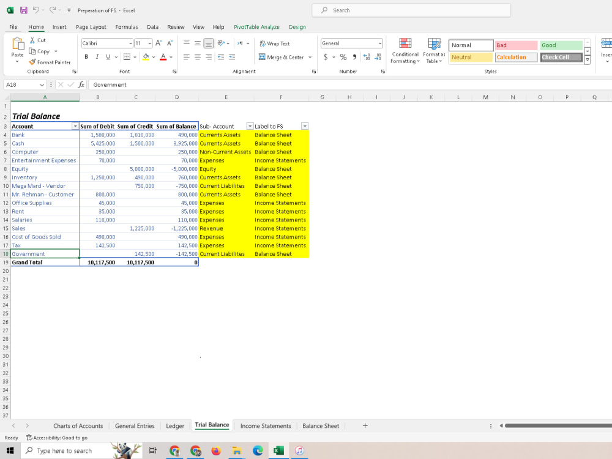The image size is (612, 459).
Task: Switch to Balance Sheet tab
Action: tap(321, 426)
